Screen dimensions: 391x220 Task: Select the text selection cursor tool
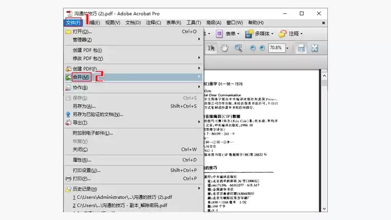211,48
